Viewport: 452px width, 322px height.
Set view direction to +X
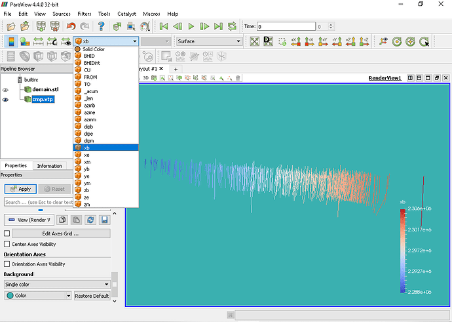[295, 41]
